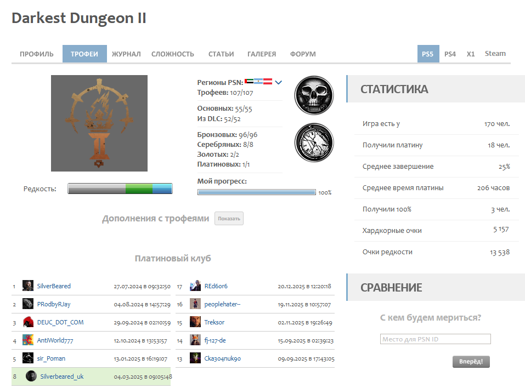525x388 pixels.
Task: Click Cka3o4nuk90's avatar icon
Action: tap(195, 358)
